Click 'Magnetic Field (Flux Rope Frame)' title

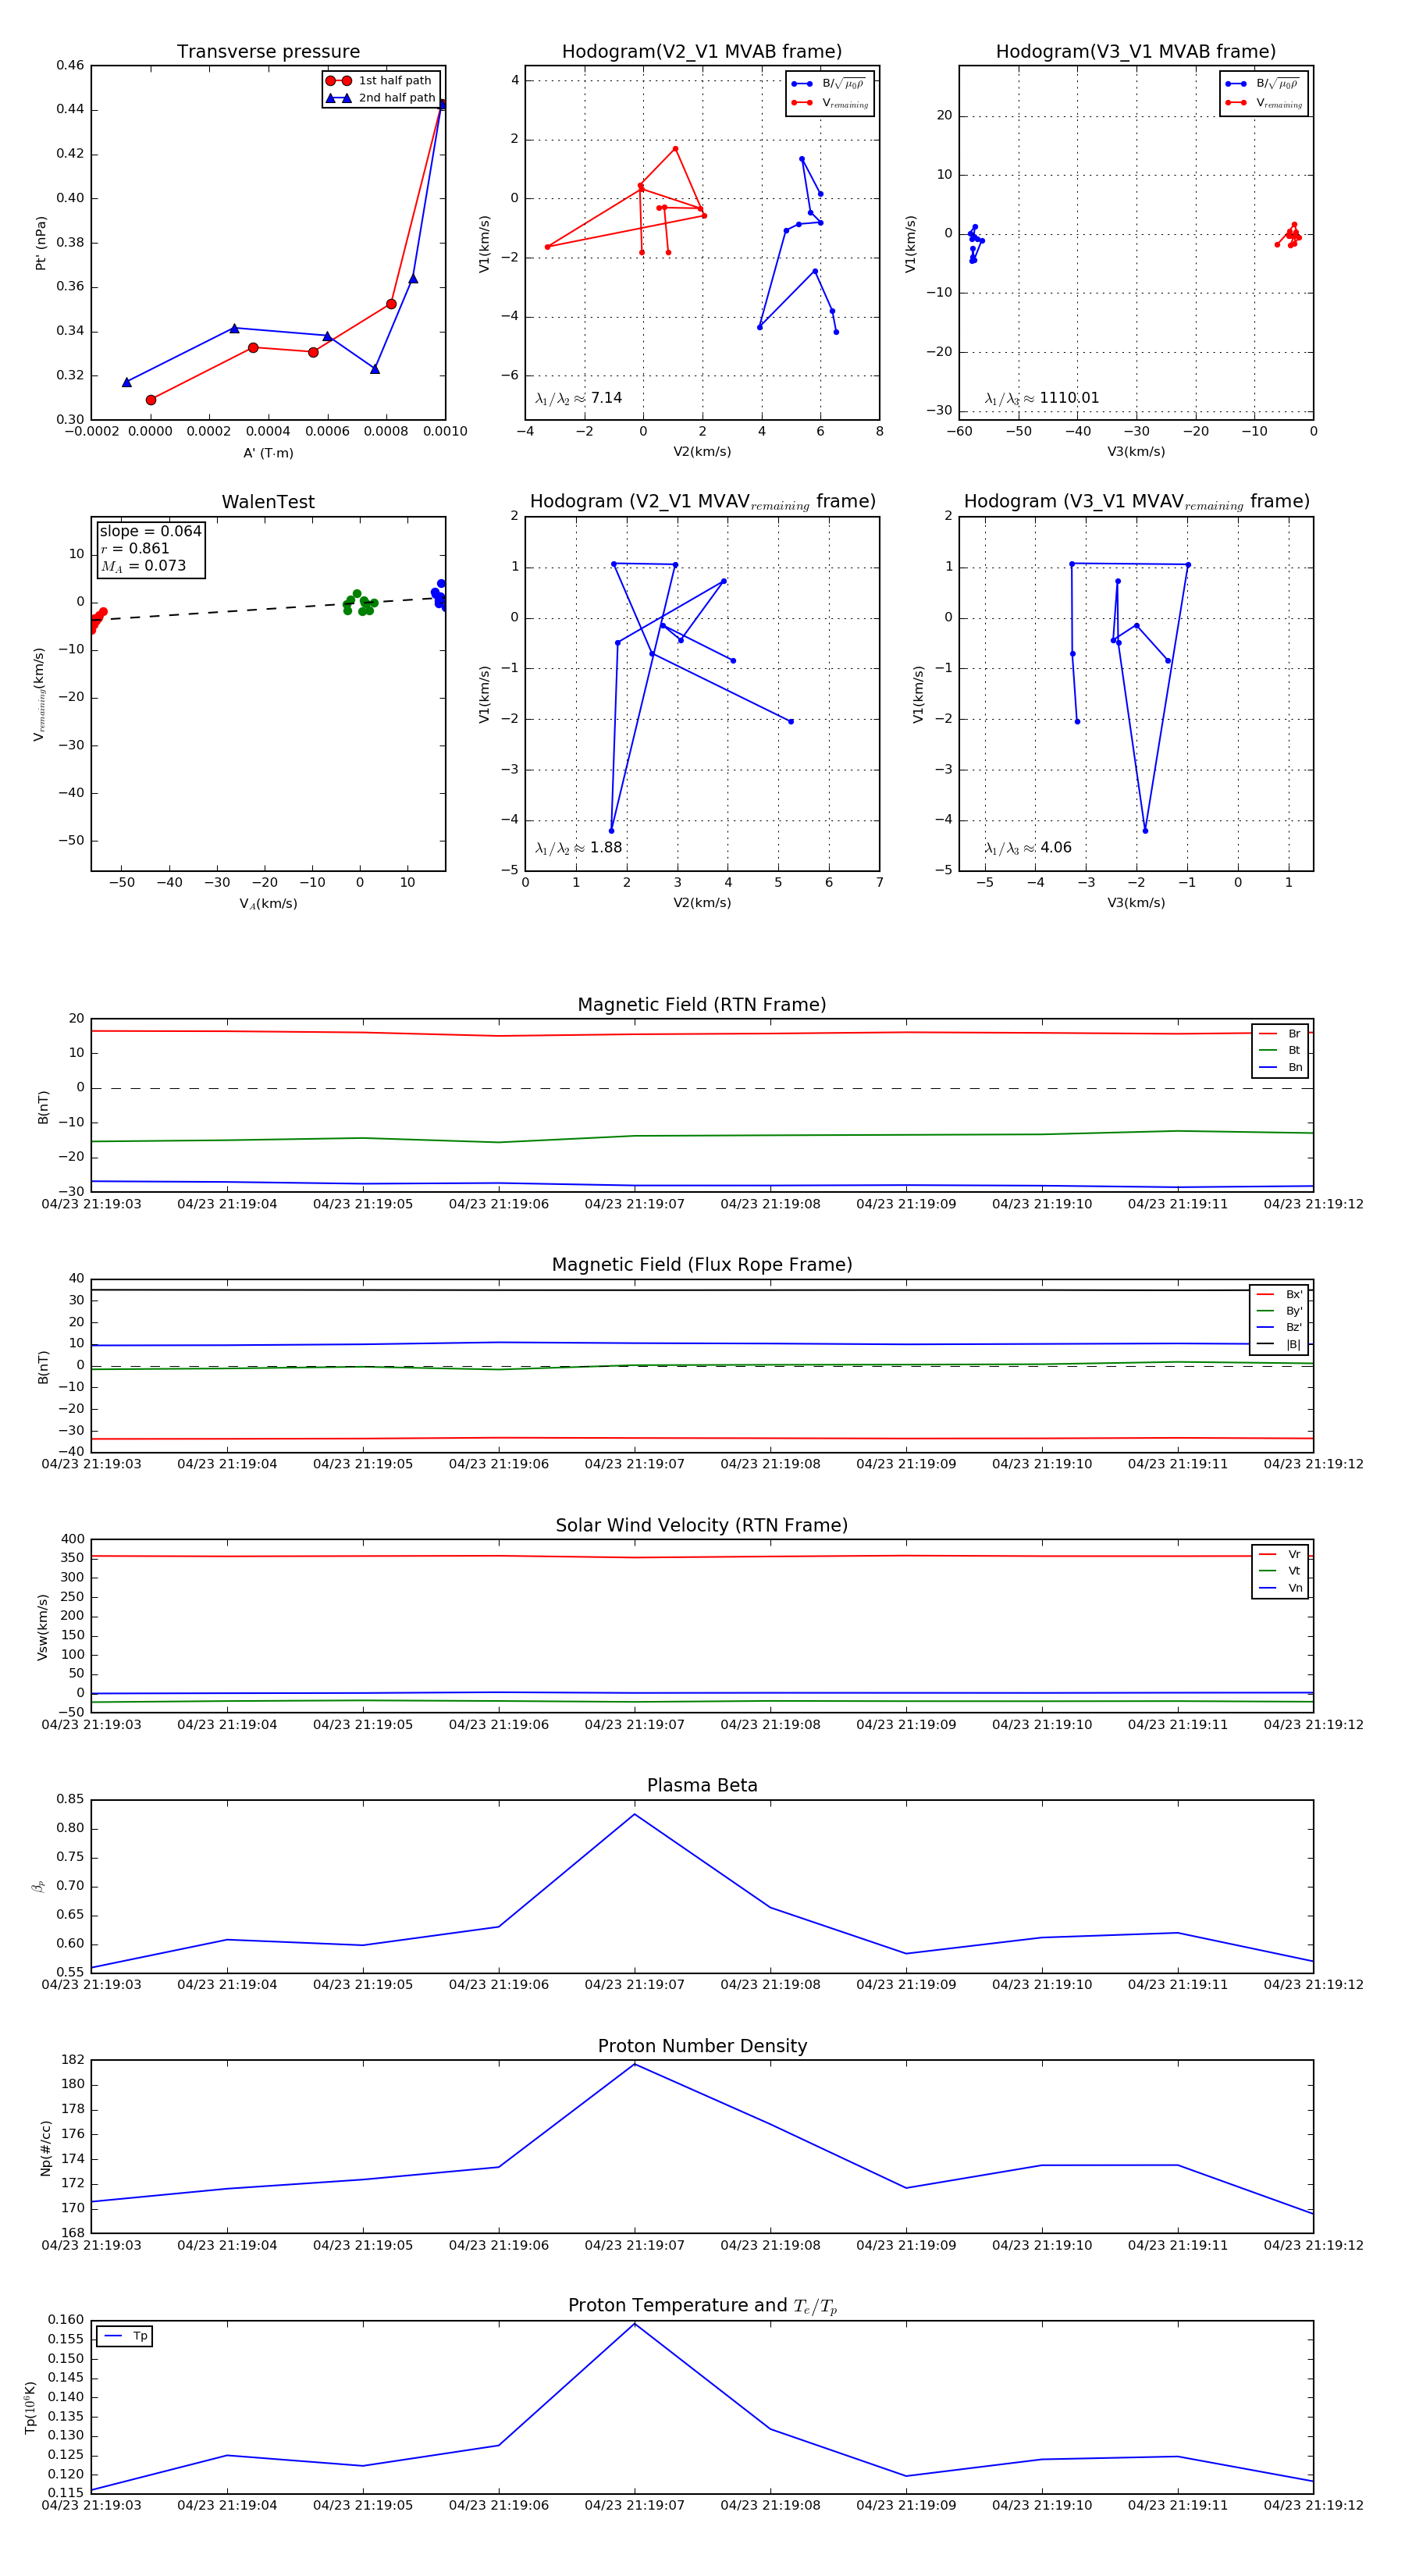pyautogui.click(x=702, y=1265)
